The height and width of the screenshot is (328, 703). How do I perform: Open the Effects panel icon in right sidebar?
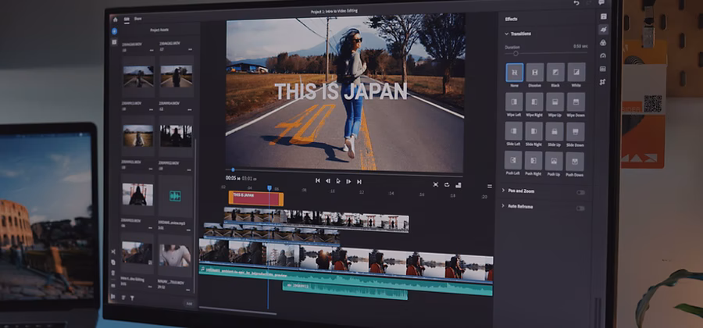pos(604,30)
